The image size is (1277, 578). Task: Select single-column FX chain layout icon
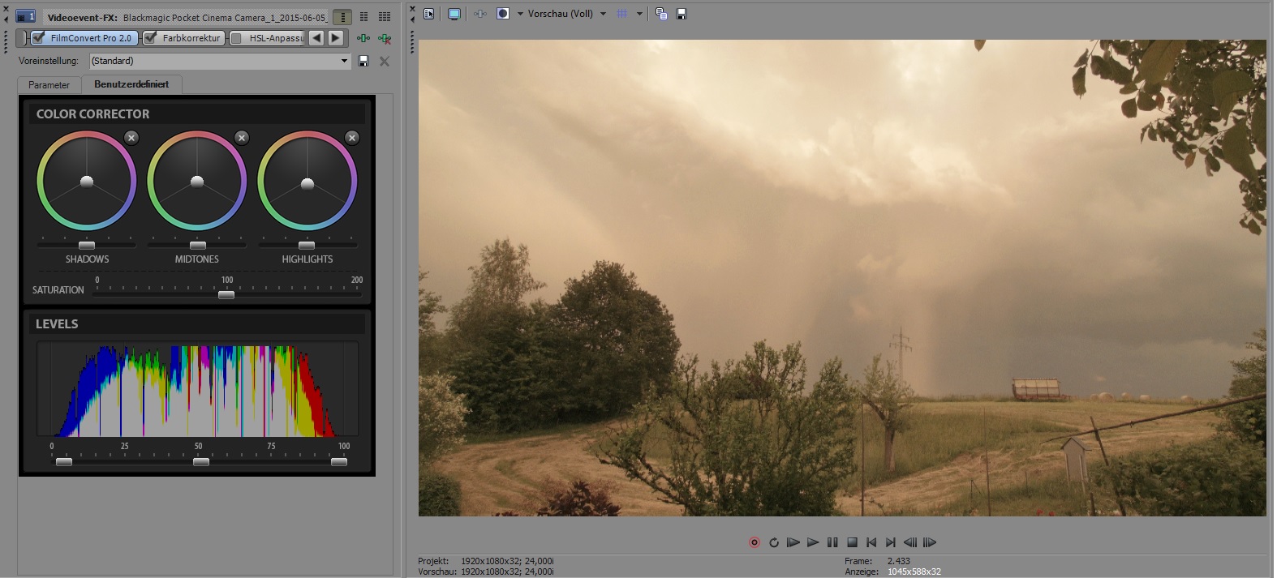pos(343,17)
